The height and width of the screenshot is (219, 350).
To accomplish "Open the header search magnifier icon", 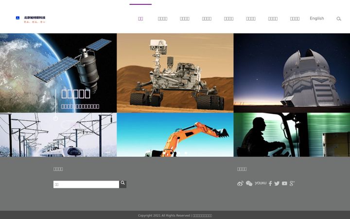I will coord(339,19).
